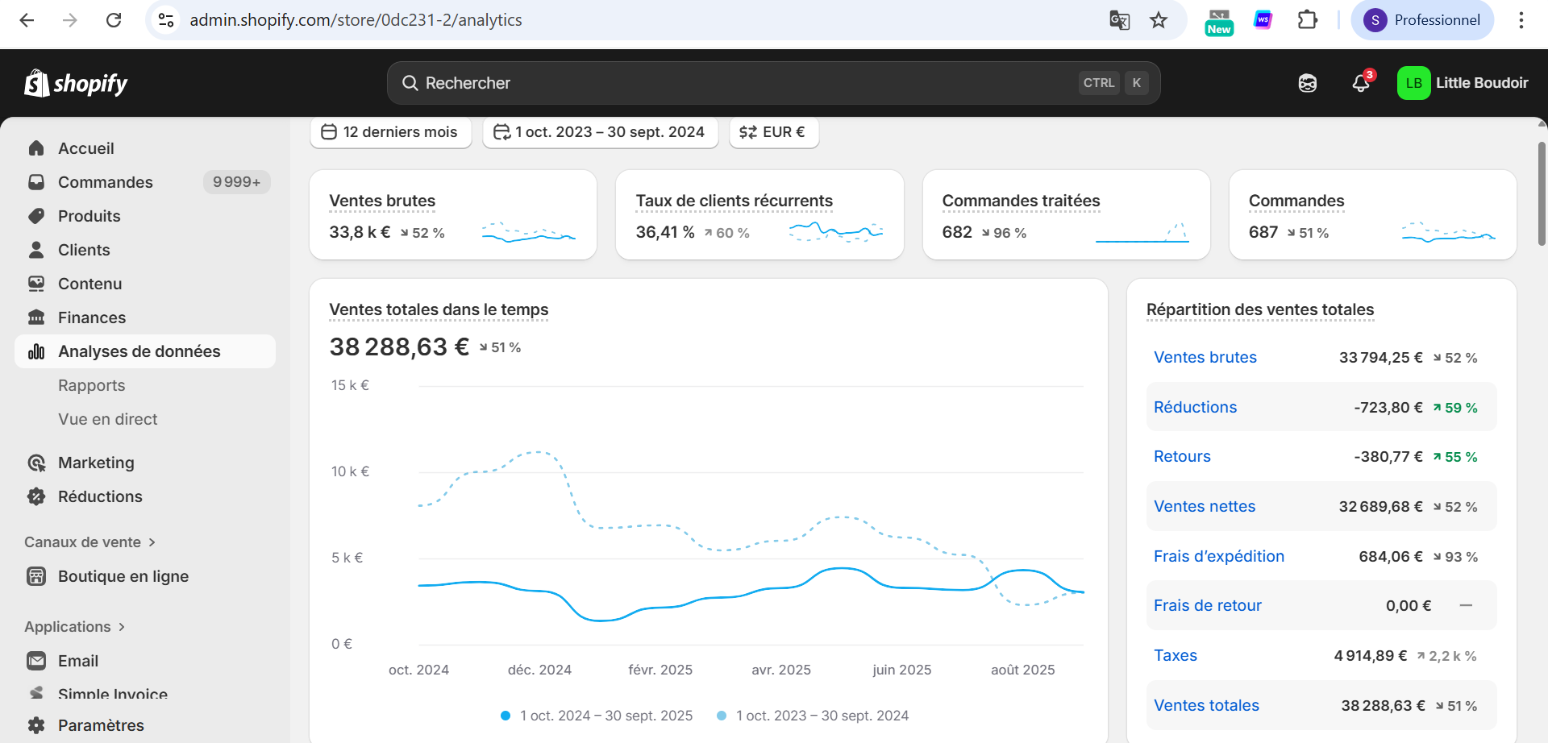Viewport: 1548px width, 743px height.
Task: Open notifications bell
Action: coord(1362,82)
